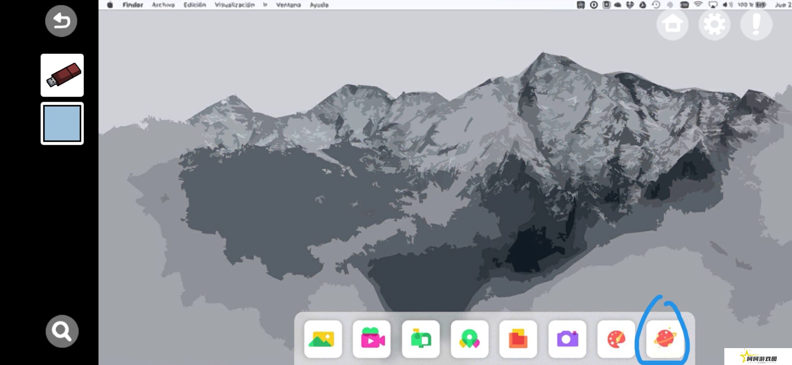Launch the purple camera app
Image resolution: width=792 pixels, height=365 pixels.
pyautogui.click(x=567, y=339)
